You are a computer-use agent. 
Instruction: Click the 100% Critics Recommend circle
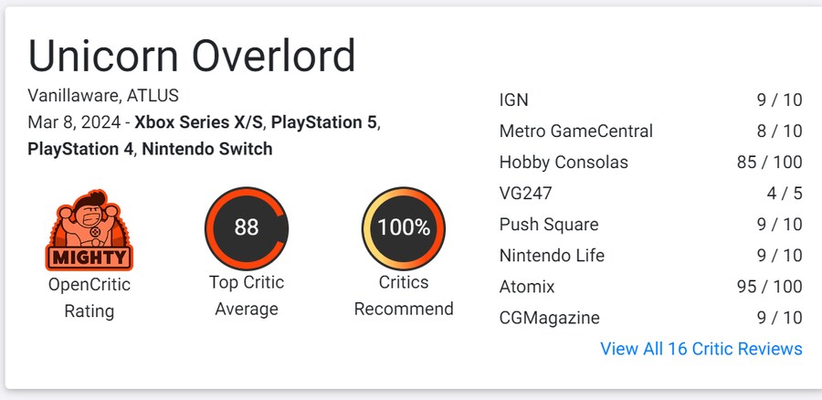(x=404, y=227)
